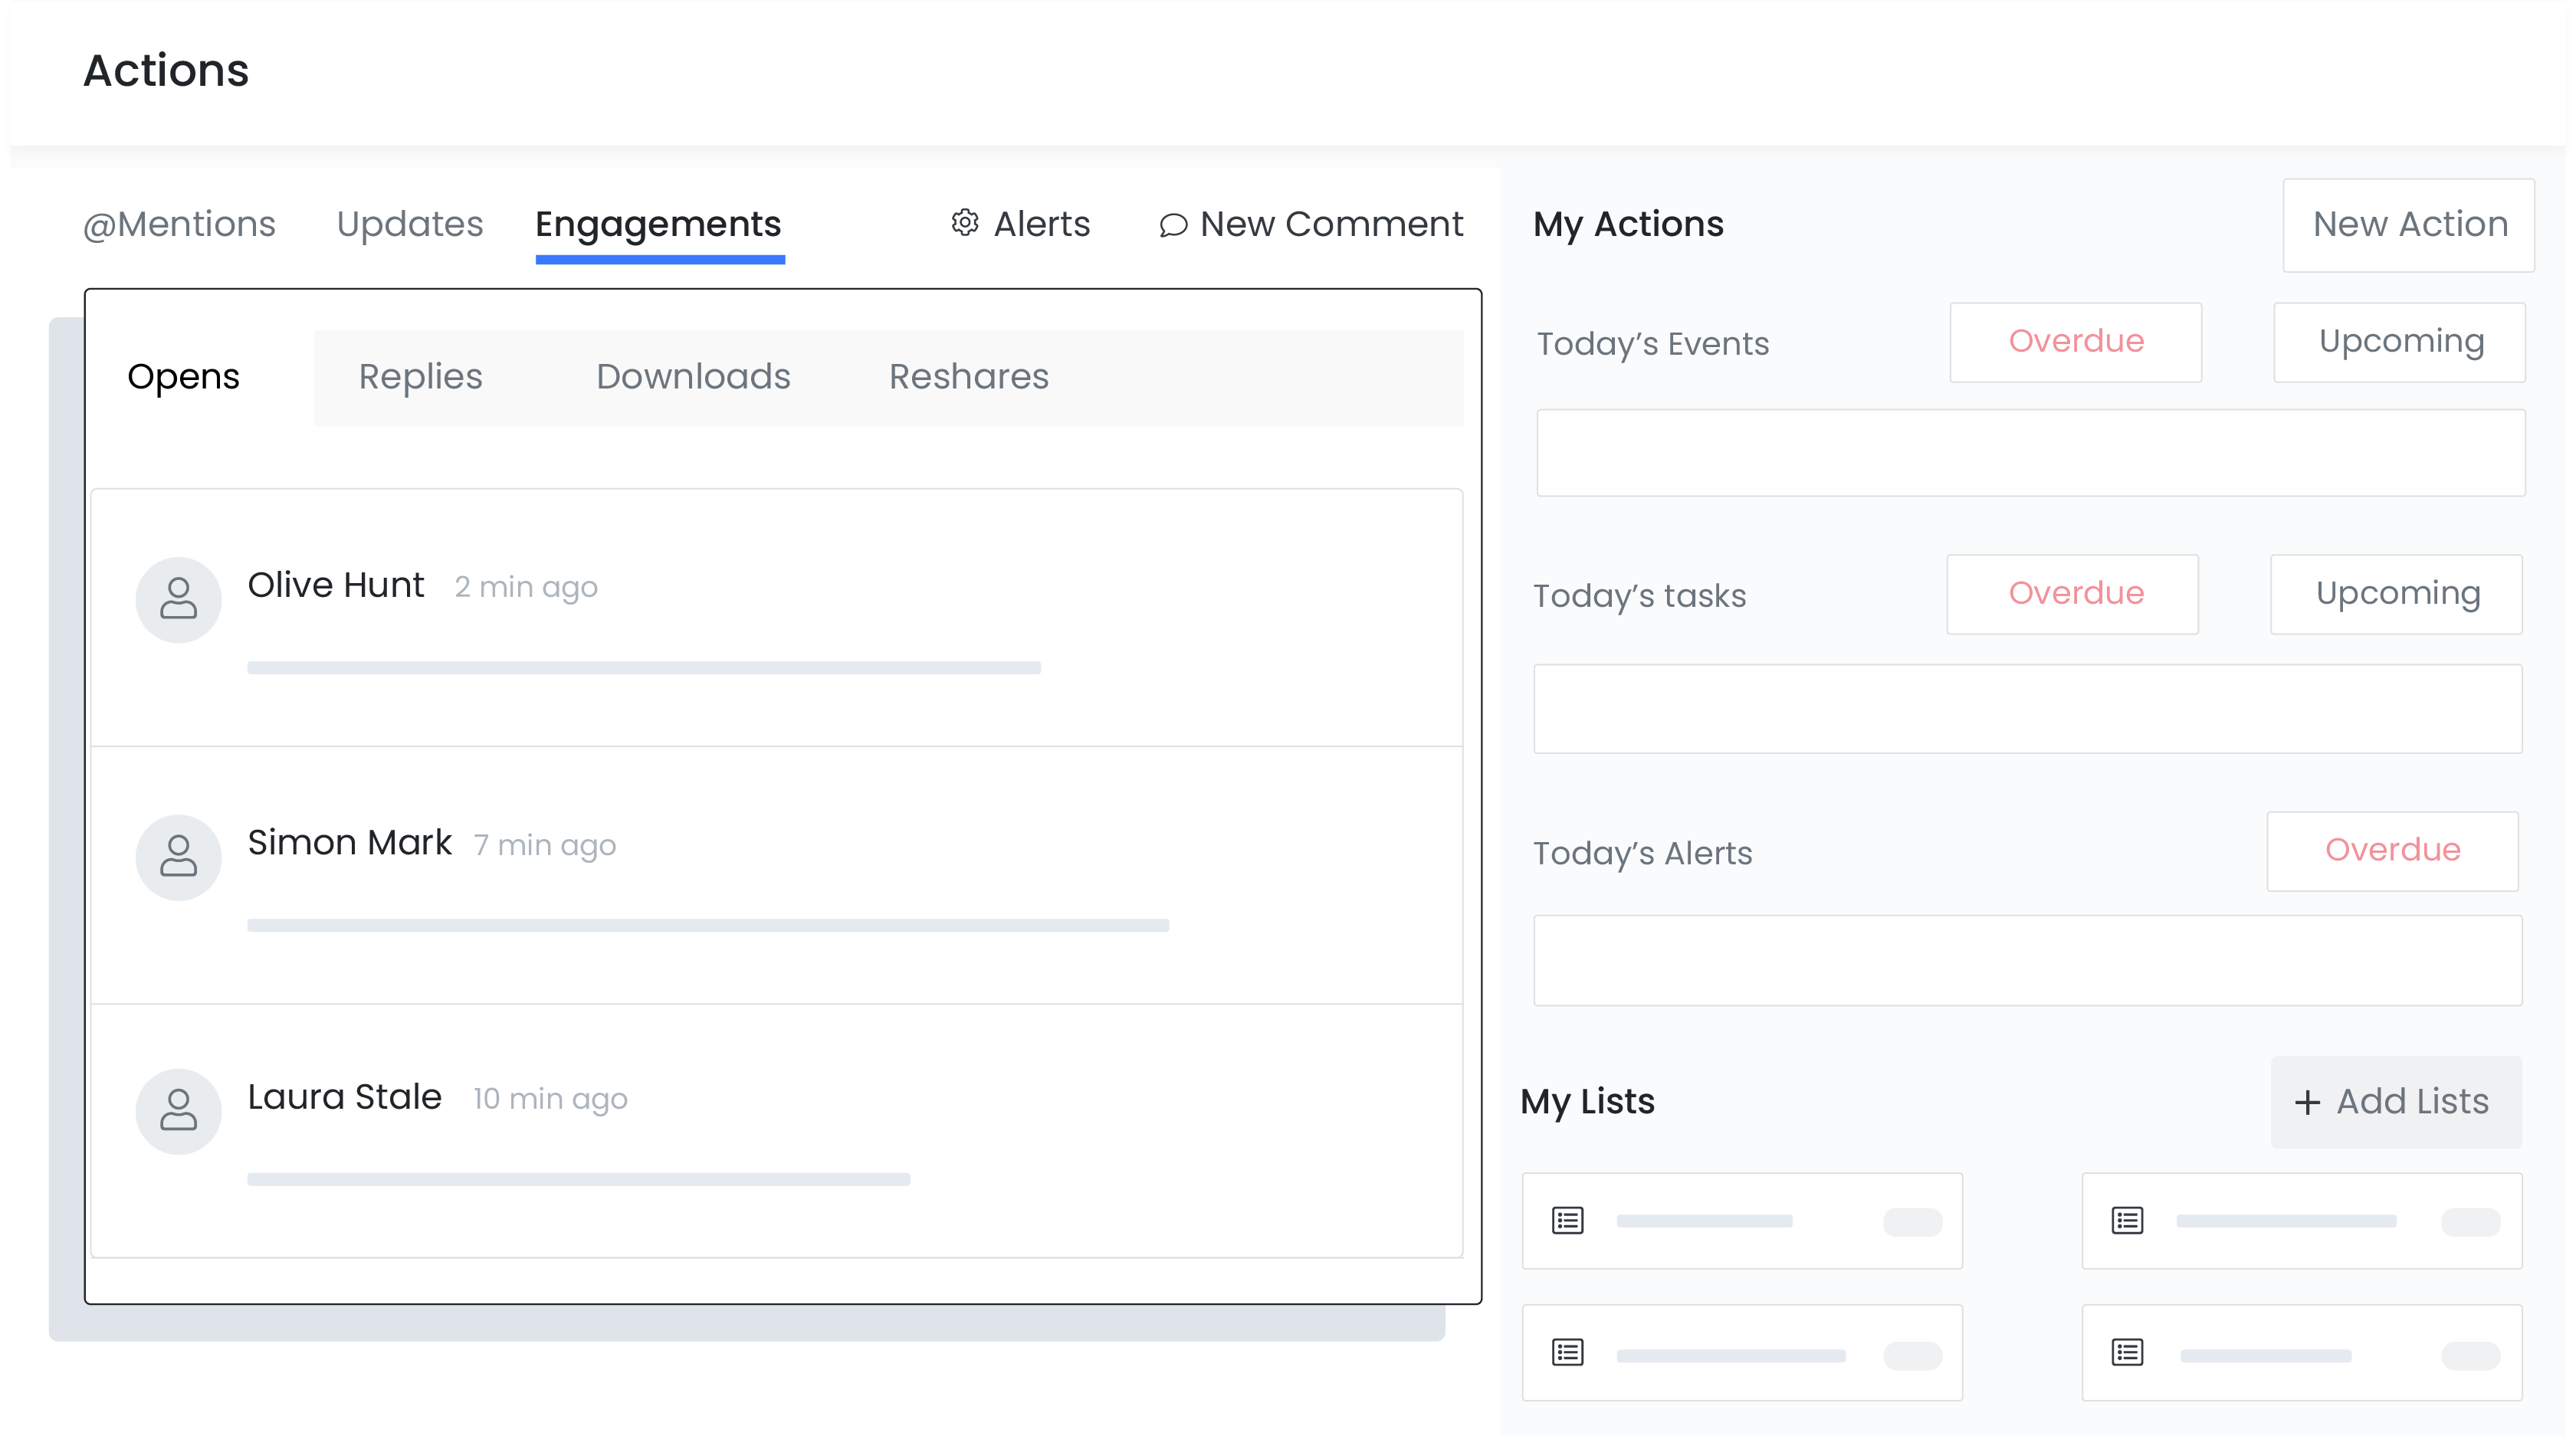
Task: Open the Updates tab
Action: (410, 224)
